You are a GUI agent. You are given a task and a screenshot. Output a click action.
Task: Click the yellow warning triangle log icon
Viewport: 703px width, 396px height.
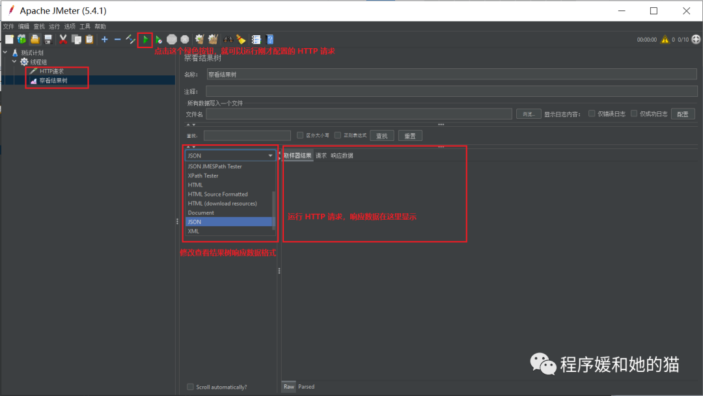pyautogui.click(x=665, y=40)
